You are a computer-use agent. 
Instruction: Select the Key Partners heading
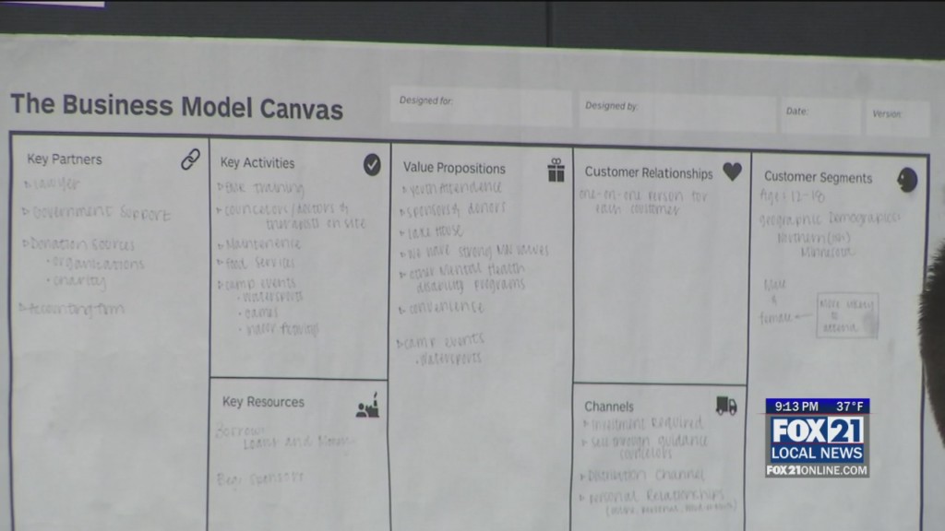click(x=65, y=159)
